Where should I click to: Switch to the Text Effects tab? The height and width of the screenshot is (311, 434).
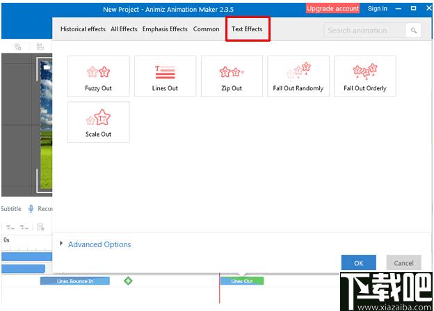pyautogui.click(x=247, y=29)
